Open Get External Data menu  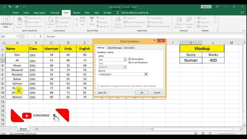(6, 22)
